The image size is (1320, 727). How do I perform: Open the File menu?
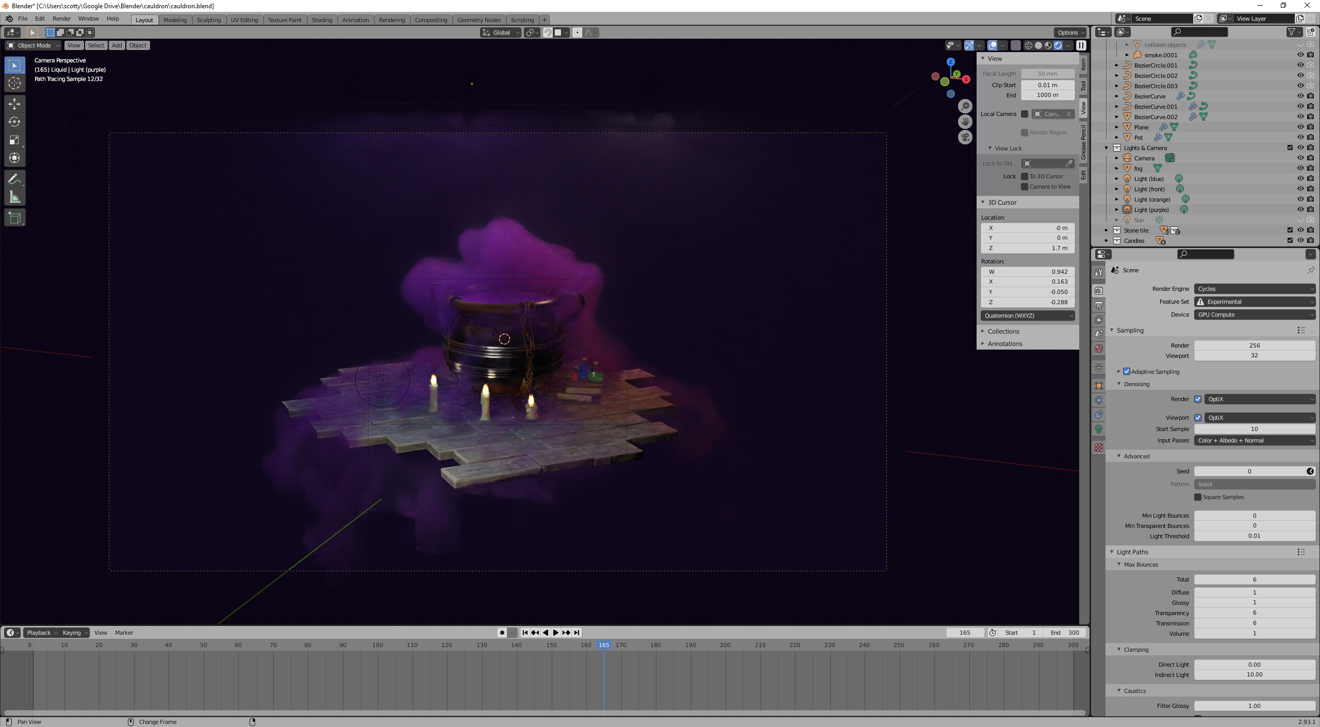pos(23,19)
